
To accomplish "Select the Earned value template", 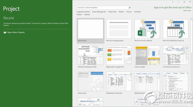I will point(91,81).
